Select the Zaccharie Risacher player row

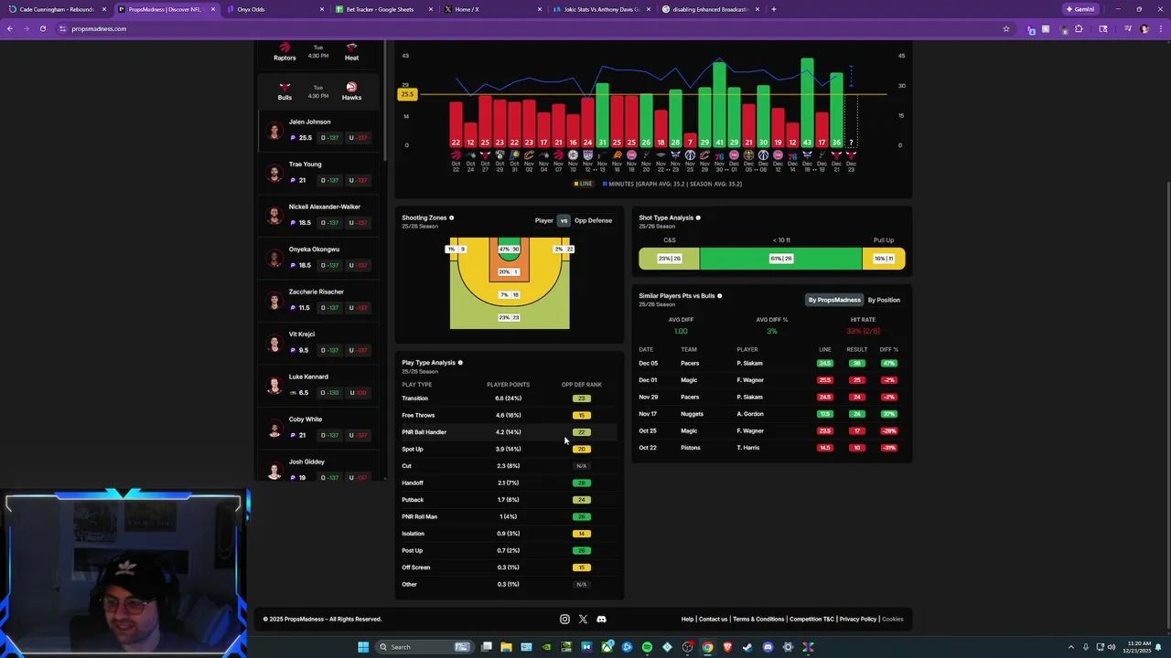318,300
